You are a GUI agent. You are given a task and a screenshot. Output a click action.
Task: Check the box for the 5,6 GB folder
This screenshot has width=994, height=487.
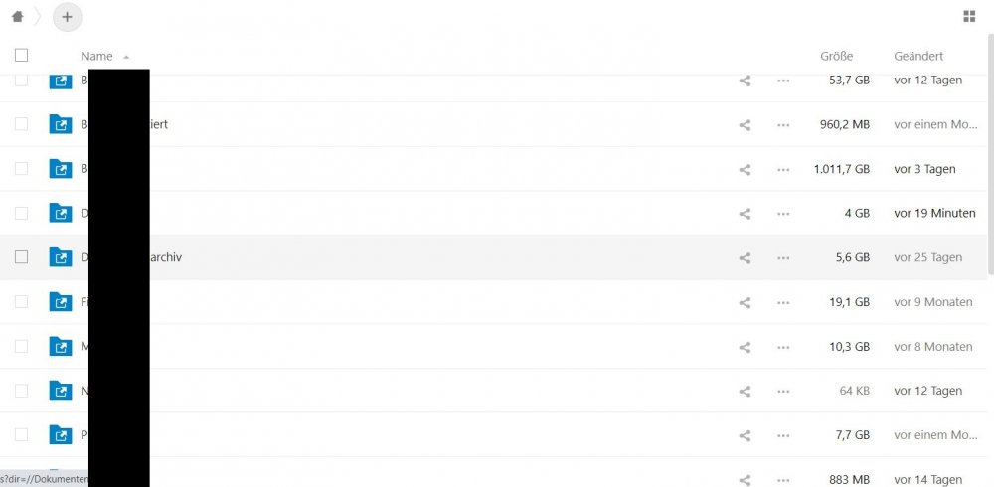point(22,256)
